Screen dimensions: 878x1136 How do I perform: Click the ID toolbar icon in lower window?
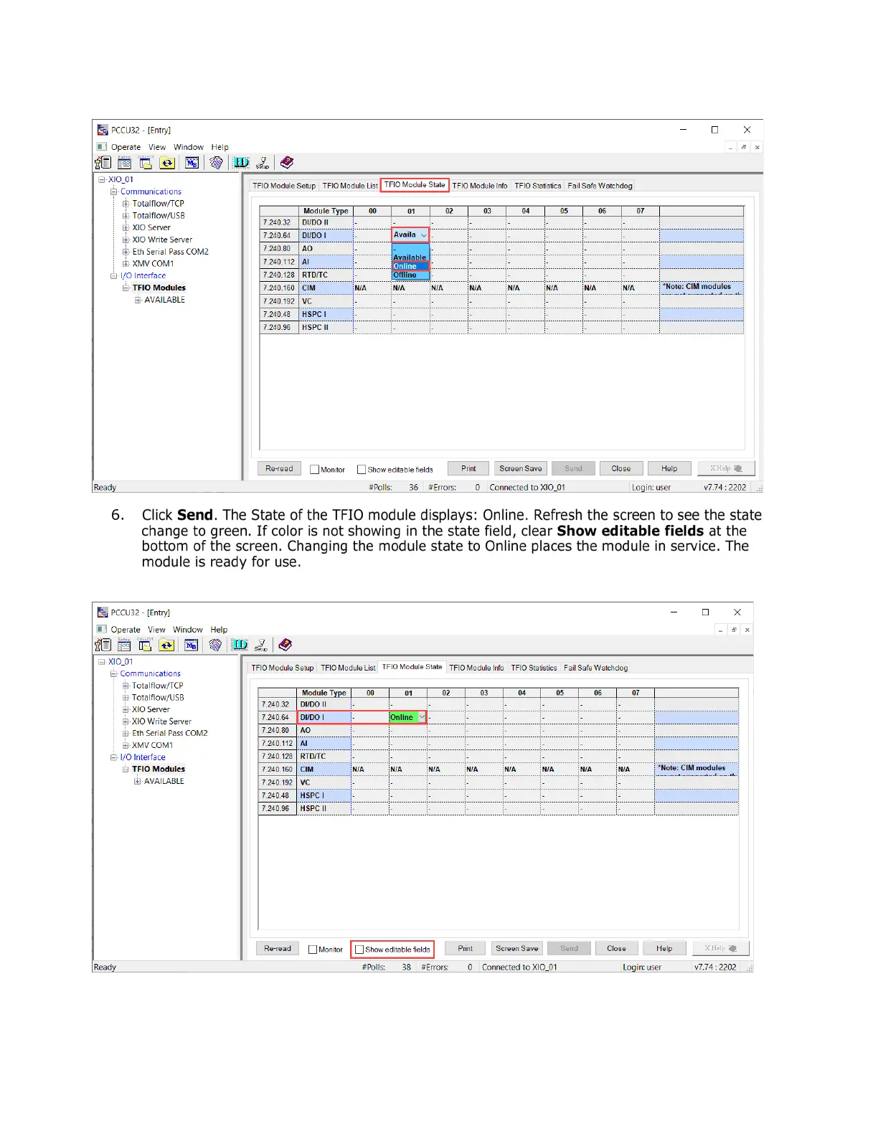pyautogui.click(x=240, y=645)
